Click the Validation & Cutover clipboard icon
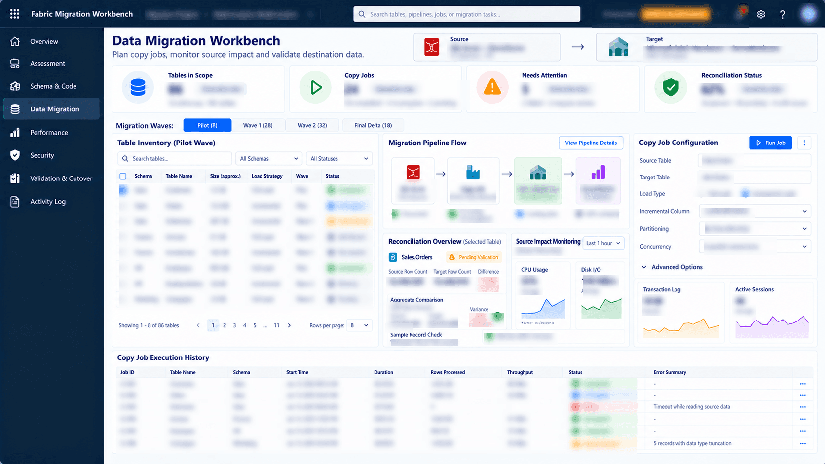Screen dimensions: 825x464 pos(15,178)
